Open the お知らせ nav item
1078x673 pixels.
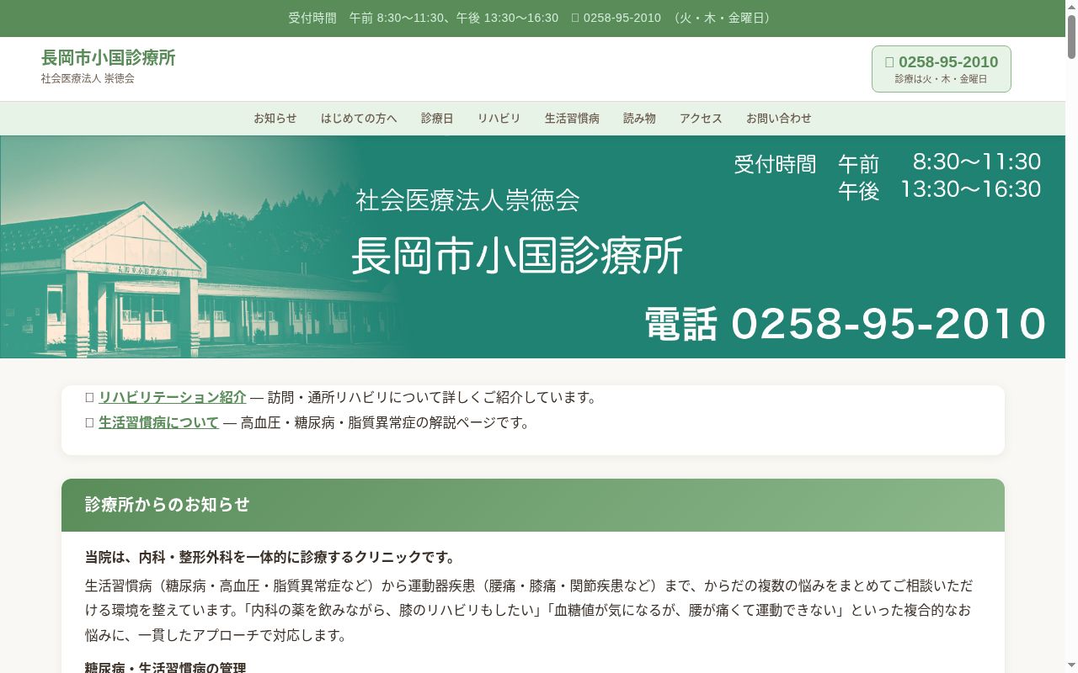275,119
